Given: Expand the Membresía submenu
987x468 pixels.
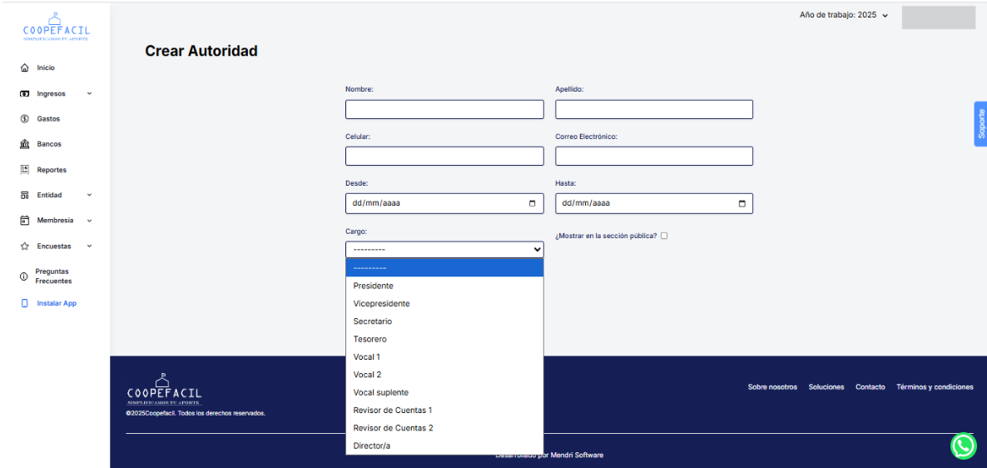Looking at the screenshot, I should (x=89, y=221).
